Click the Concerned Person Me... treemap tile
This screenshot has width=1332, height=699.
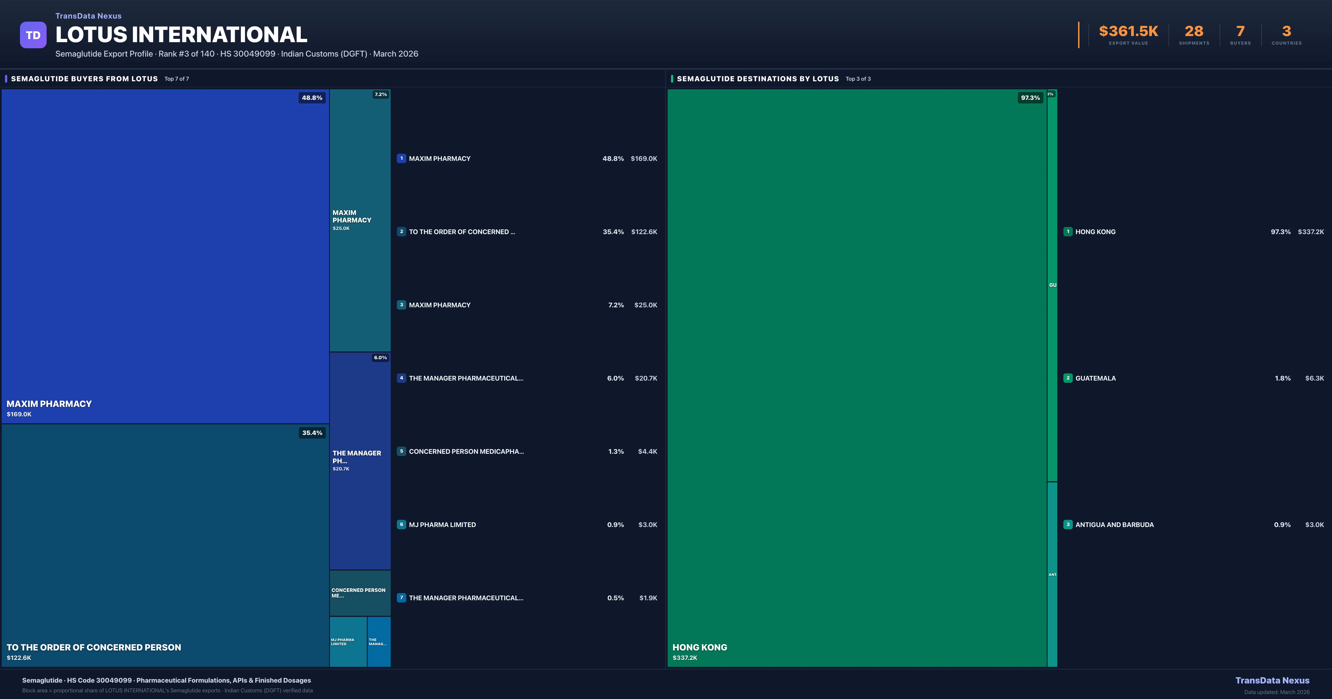[360, 593]
